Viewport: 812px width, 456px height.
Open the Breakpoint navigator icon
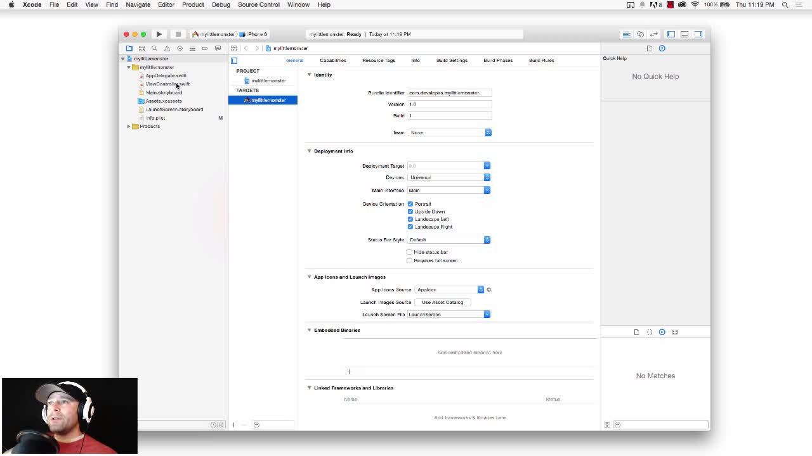[x=205, y=48]
